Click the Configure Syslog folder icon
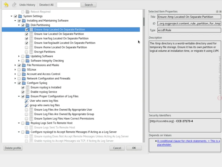 [x=24, y=83]
